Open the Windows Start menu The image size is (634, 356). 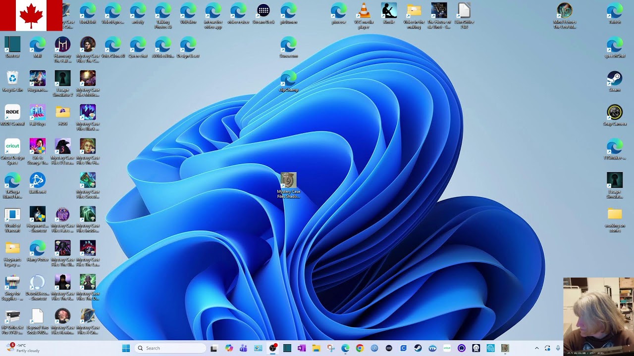[126, 348]
